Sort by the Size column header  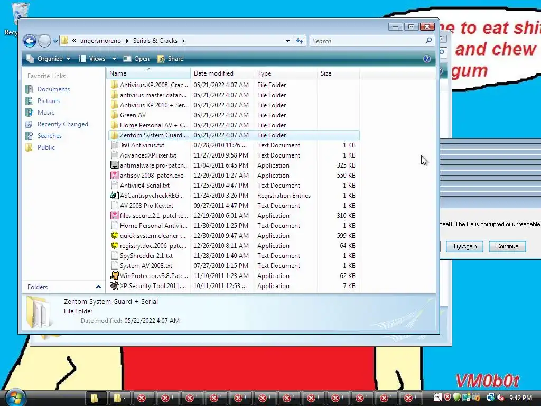[x=338, y=73]
